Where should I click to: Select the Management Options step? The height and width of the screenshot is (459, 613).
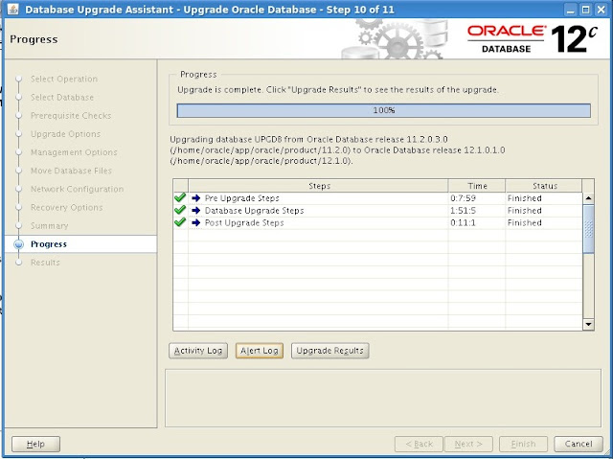pyautogui.click(x=74, y=152)
